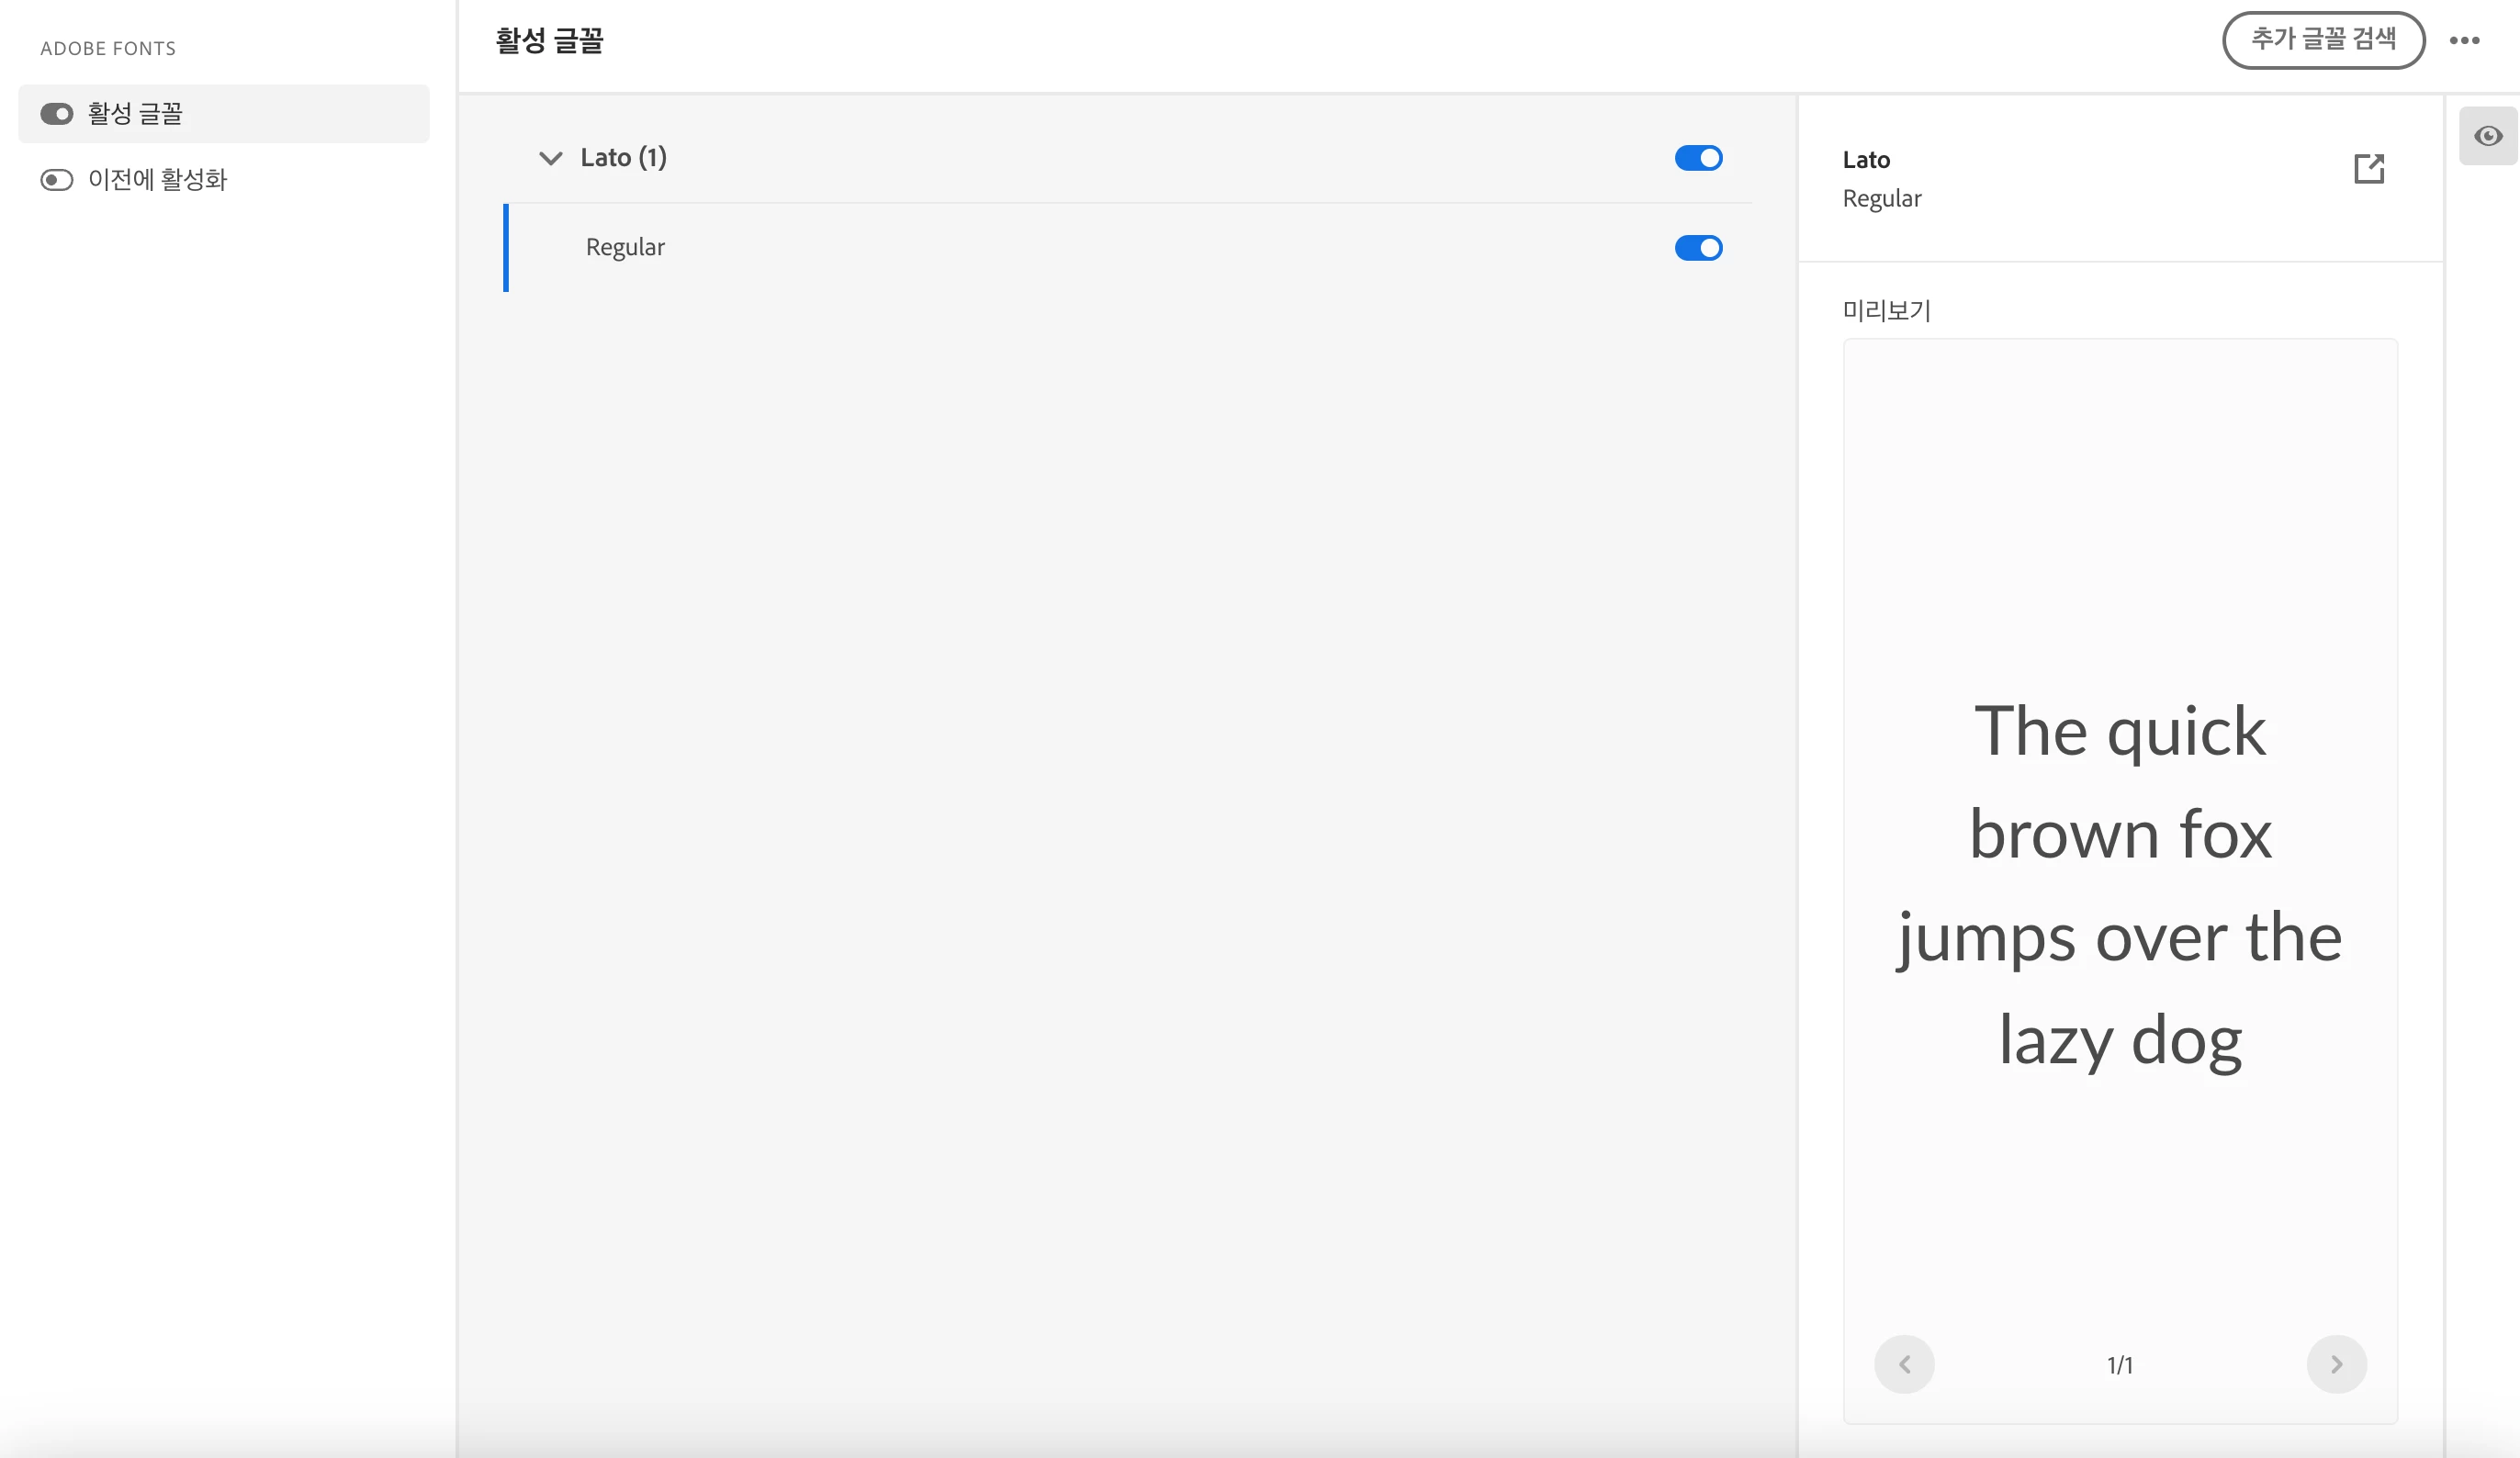Image resolution: width=2520 pixels, height=1458 pixels.
Task: Open Lato in browser via external-link icon
Action: tap(2369, 169)
